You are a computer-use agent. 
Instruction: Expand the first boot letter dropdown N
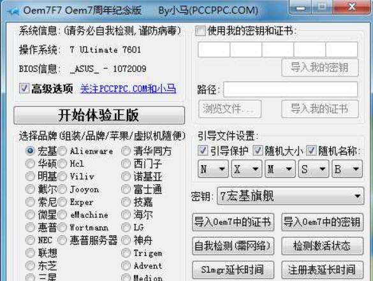[213, 169]
